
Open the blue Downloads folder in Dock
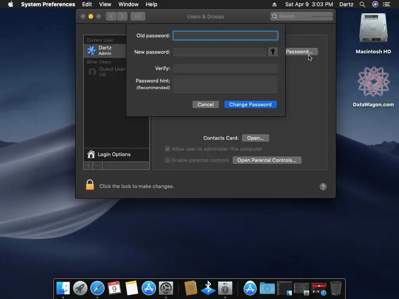[267, 288]
